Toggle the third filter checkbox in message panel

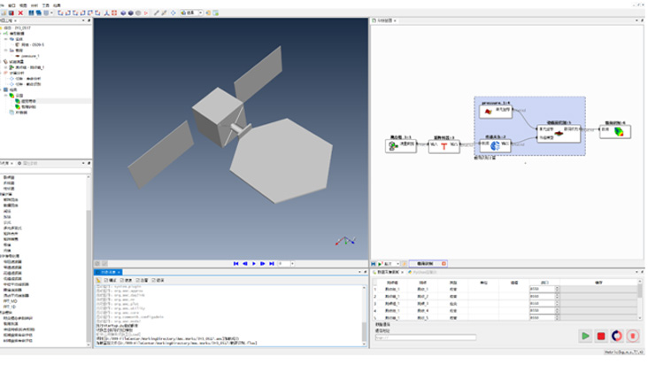coord(137,280)
